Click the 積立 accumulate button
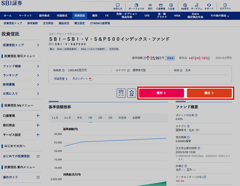Image resolution: width=240 pixels, height=186 pixels. coord(209,93)
